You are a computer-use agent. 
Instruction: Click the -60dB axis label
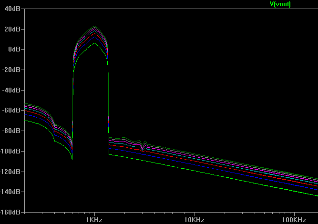pos(11,110)
